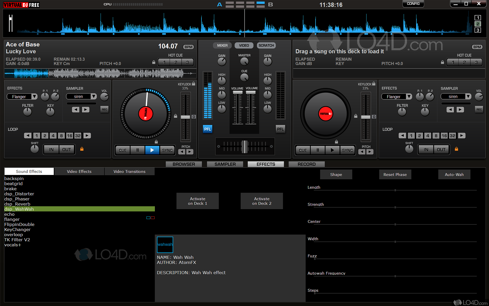This screenshot has width=489, height=306.
Task: Switch to the BROWSER tab
Action: [184, 164]
